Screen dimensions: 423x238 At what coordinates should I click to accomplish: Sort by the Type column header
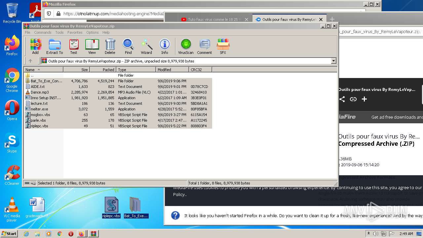pyautogui.click(x=136, y=69)
